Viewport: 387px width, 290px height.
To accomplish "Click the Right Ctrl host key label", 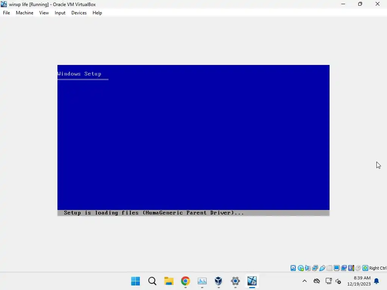I will (x=378, y=268).
